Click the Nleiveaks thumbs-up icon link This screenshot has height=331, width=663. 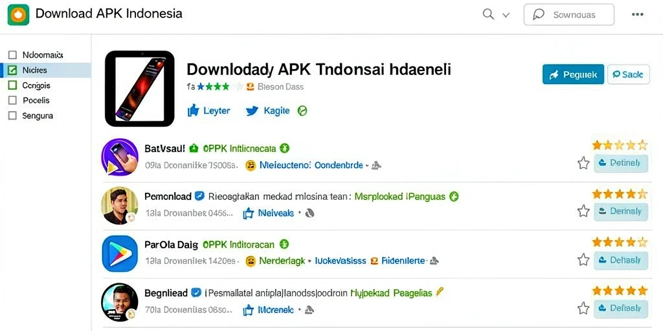pyautogui.click(x=248, y=213)
